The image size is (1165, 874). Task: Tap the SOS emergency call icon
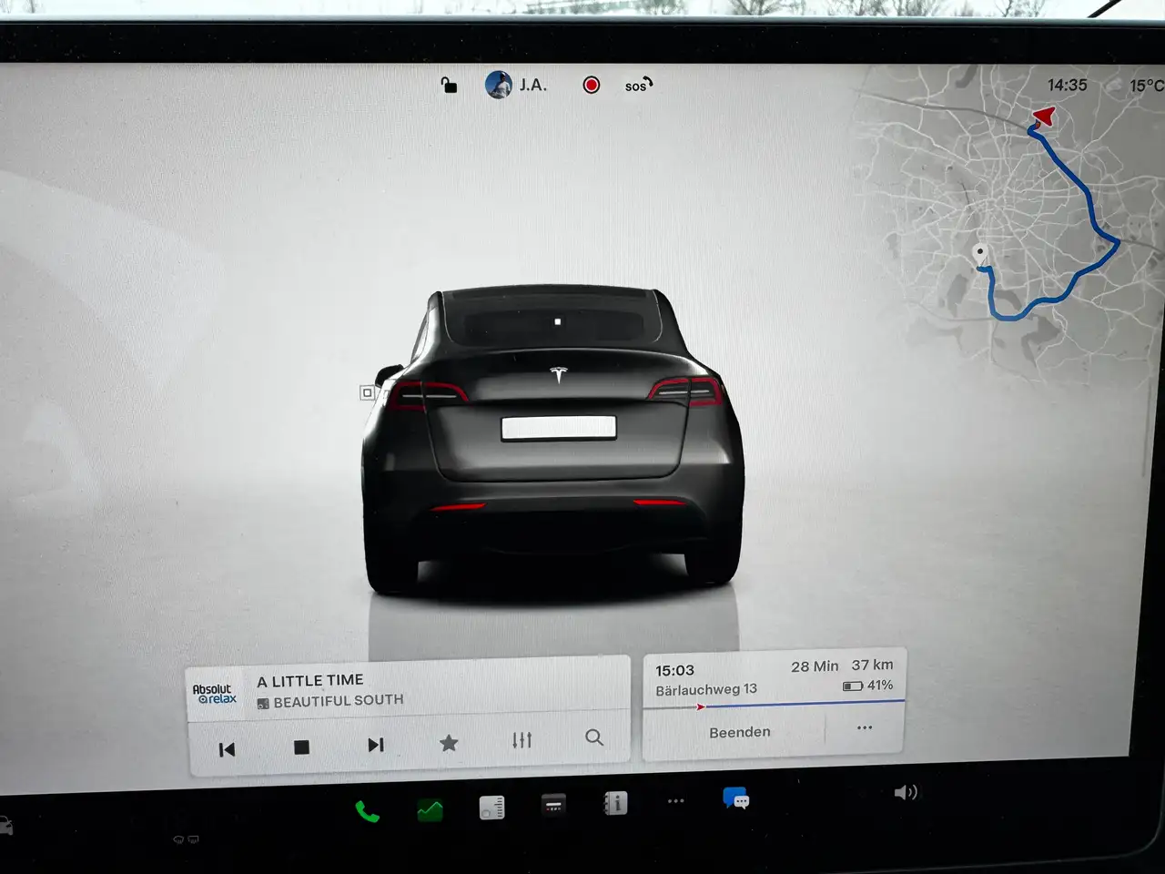point(638,86)
